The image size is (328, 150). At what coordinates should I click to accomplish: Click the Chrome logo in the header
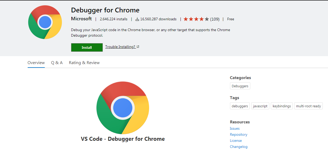[x=45, y=22]
